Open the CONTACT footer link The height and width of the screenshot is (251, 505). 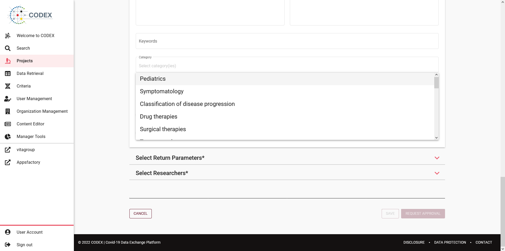pos(484,242)
